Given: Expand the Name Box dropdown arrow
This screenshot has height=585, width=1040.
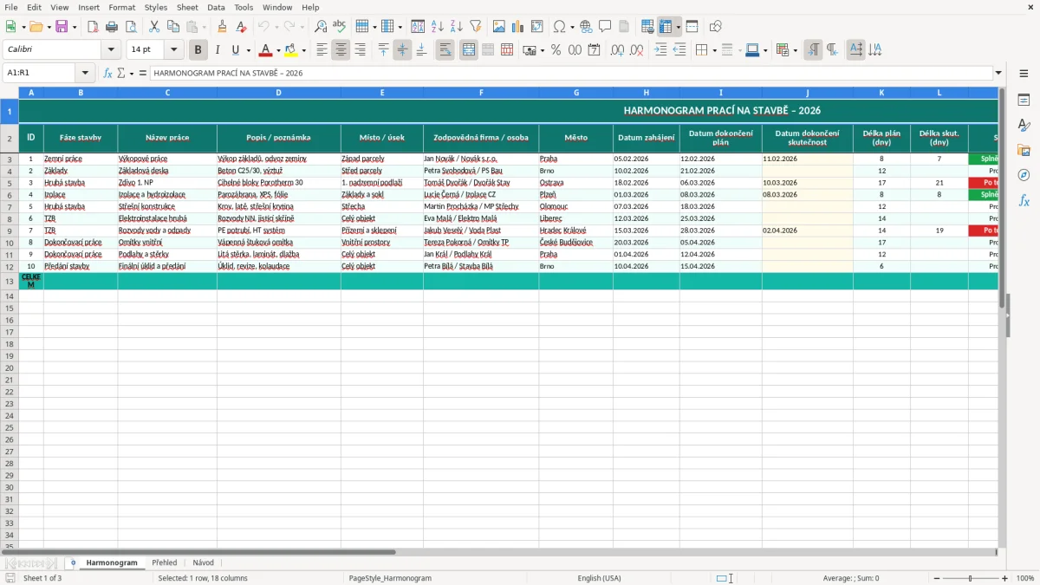Looking at the screenshot, I should click(x=85, y=73).
